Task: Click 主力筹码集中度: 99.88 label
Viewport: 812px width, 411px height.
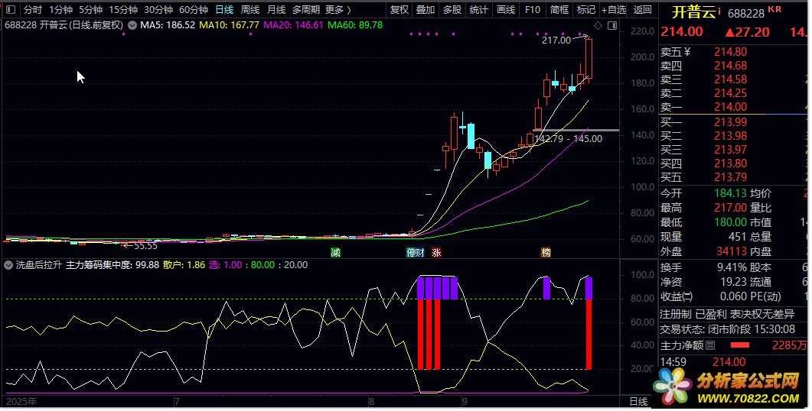Action: pos(113,265)
